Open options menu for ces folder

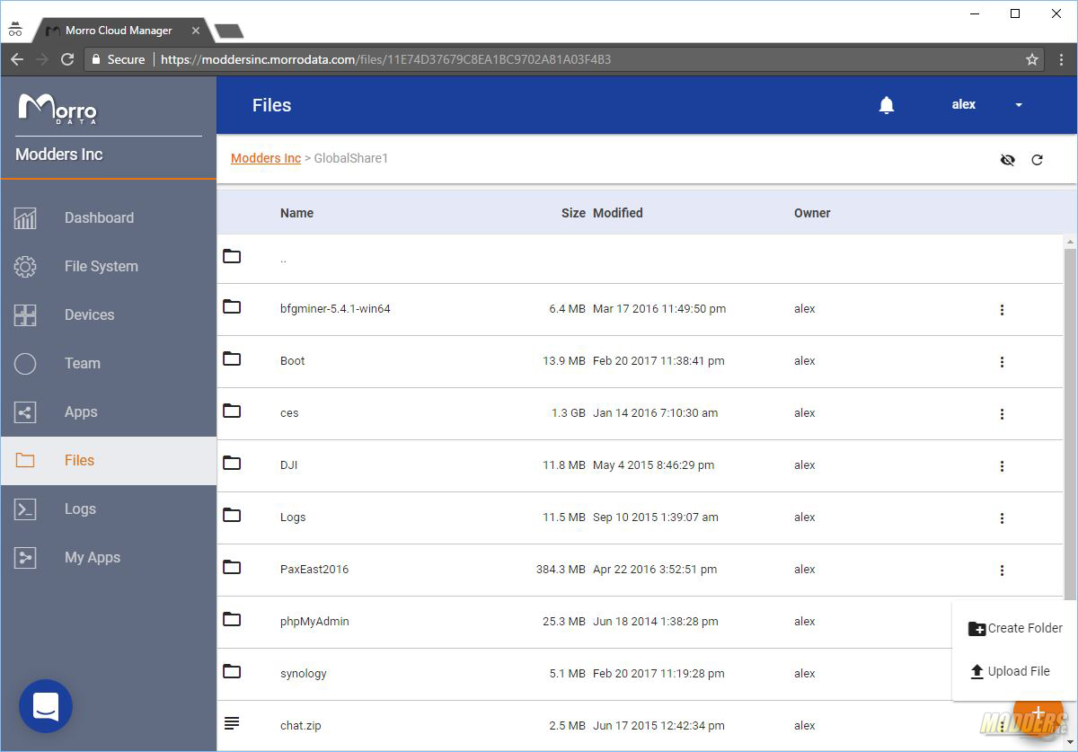pos(1002,413)
